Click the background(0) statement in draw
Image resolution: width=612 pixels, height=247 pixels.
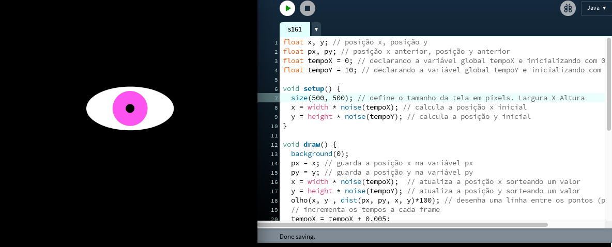(319, 154)
